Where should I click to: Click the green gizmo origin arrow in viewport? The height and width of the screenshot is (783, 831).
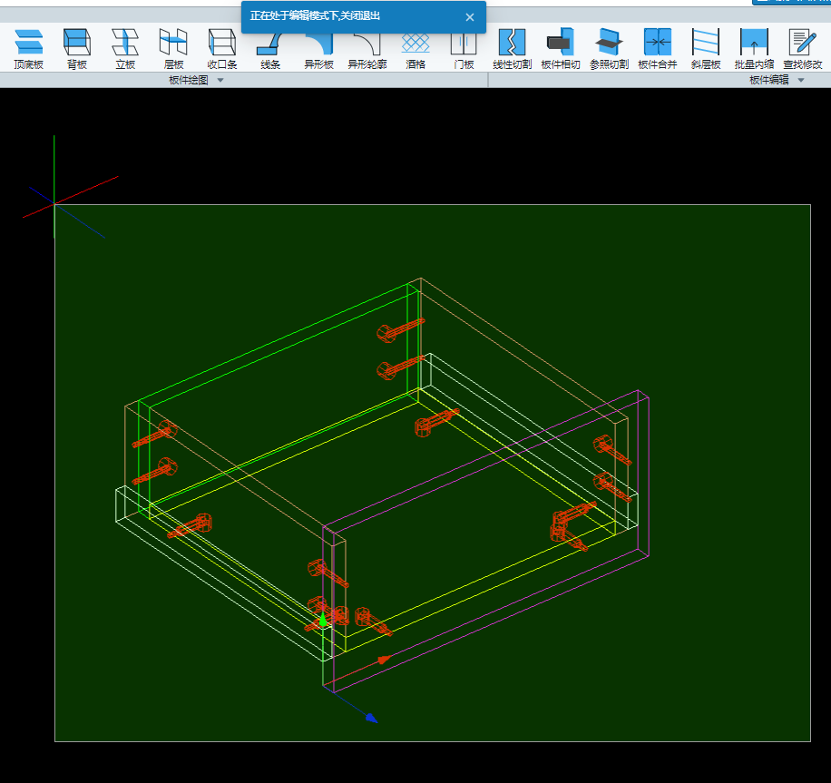322,620
